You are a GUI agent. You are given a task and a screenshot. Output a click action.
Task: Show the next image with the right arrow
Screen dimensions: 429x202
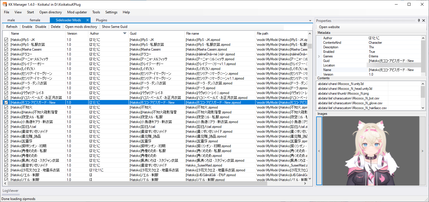[422, 151]
